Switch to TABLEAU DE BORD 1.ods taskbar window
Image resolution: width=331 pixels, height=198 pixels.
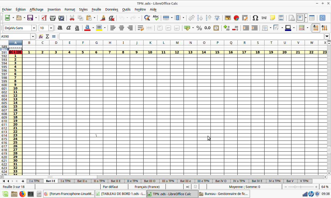click(x=121, y=194)
